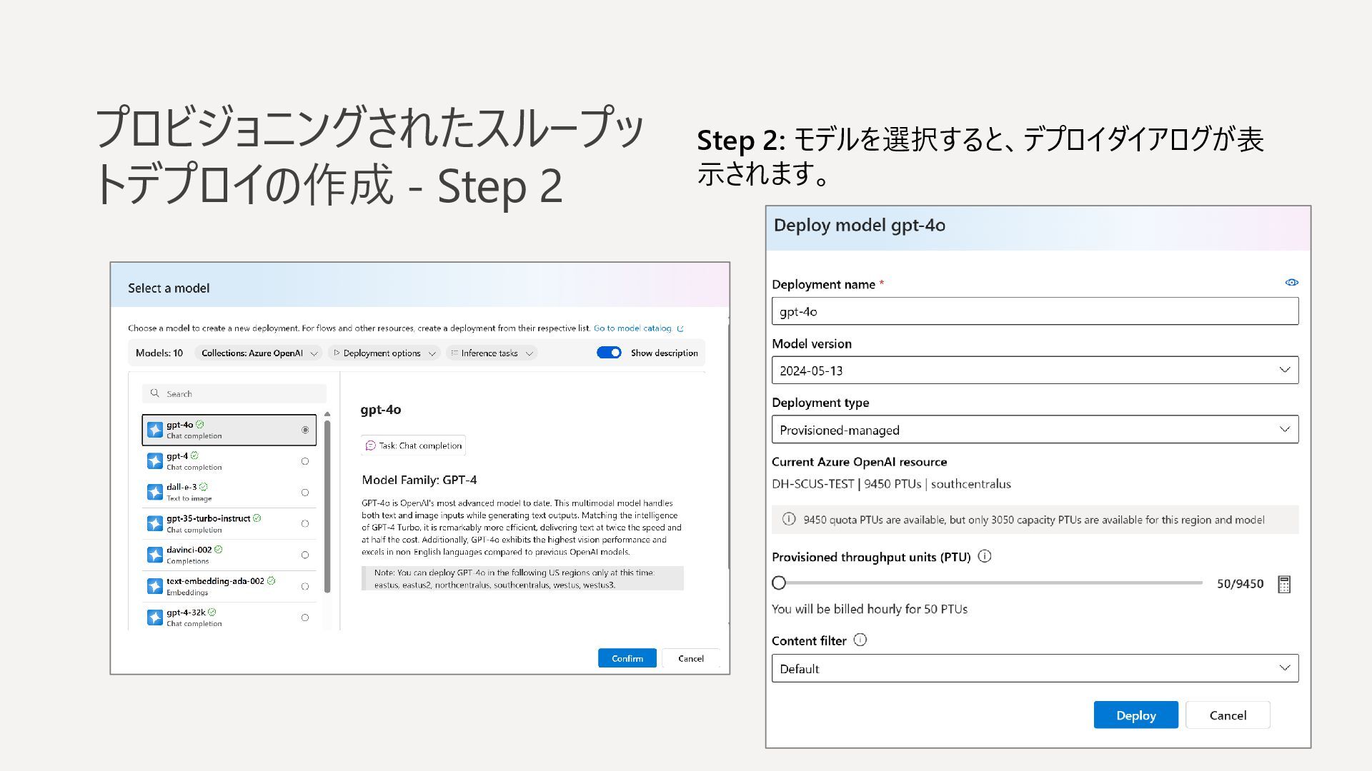This screenshot has width=1372, height=771.
Task: Click the external link icon after model catalog
Action: tap(680, 329)
